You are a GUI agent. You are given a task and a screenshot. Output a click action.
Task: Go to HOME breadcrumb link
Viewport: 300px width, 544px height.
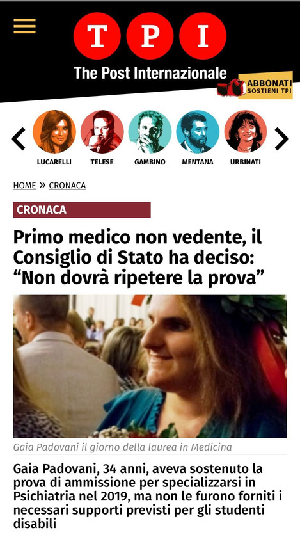tap(24, 186)
